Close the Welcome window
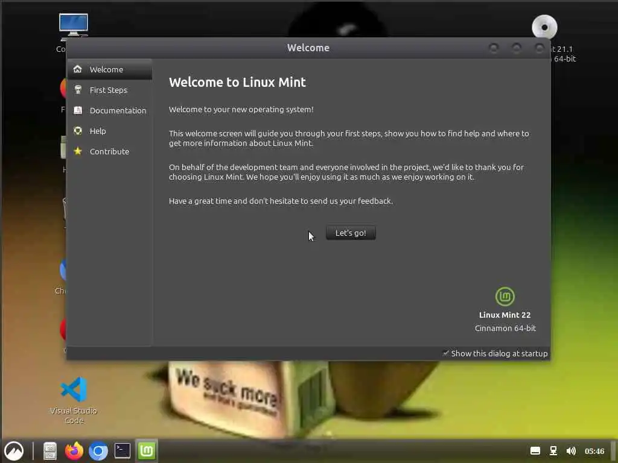 [539, 48]
